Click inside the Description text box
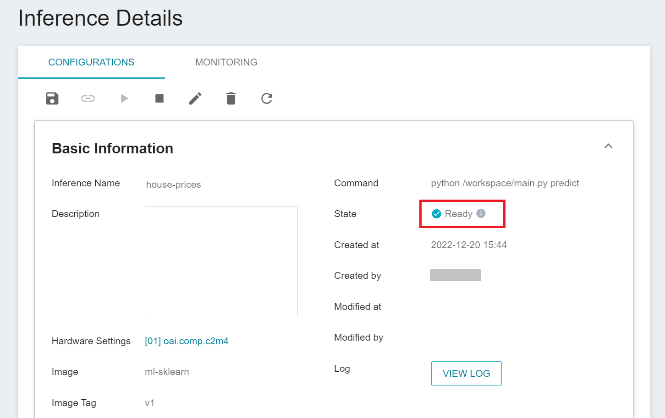 click(221, 262)
